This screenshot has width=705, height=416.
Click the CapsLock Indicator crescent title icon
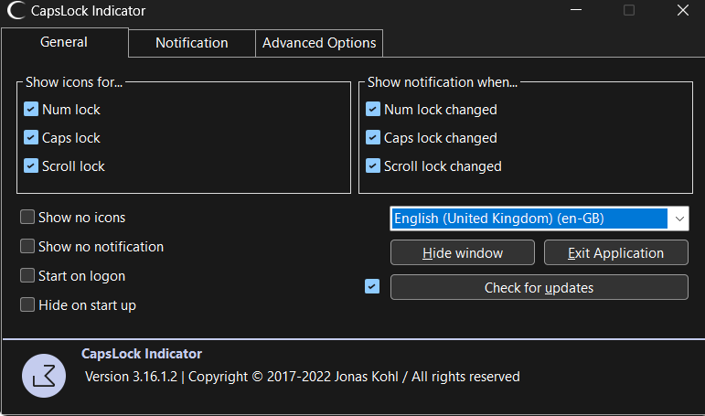[x=16, y=10]
